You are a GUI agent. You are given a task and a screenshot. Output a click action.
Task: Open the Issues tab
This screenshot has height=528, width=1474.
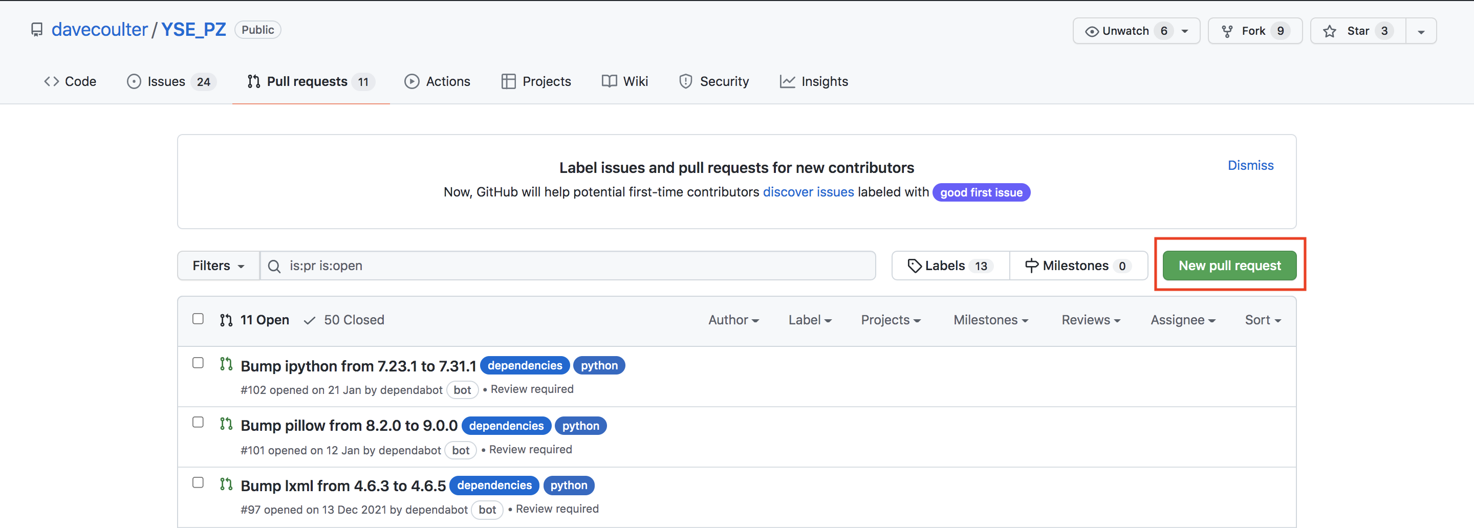[171, 81]
